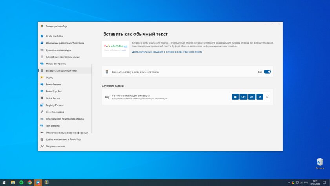The height and width of the screenshot is (186, 330).
Task: Toggle the paste as plain text switch
Action: [267, 72]
